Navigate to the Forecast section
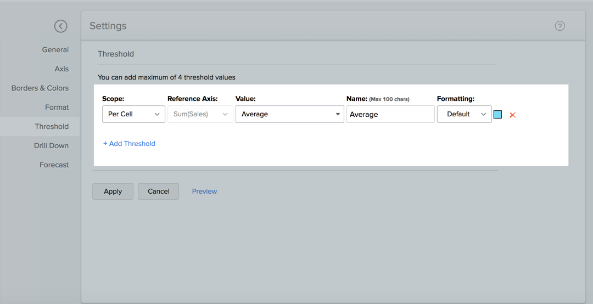Viewport: 593px width, 304px height. point(54,165)
